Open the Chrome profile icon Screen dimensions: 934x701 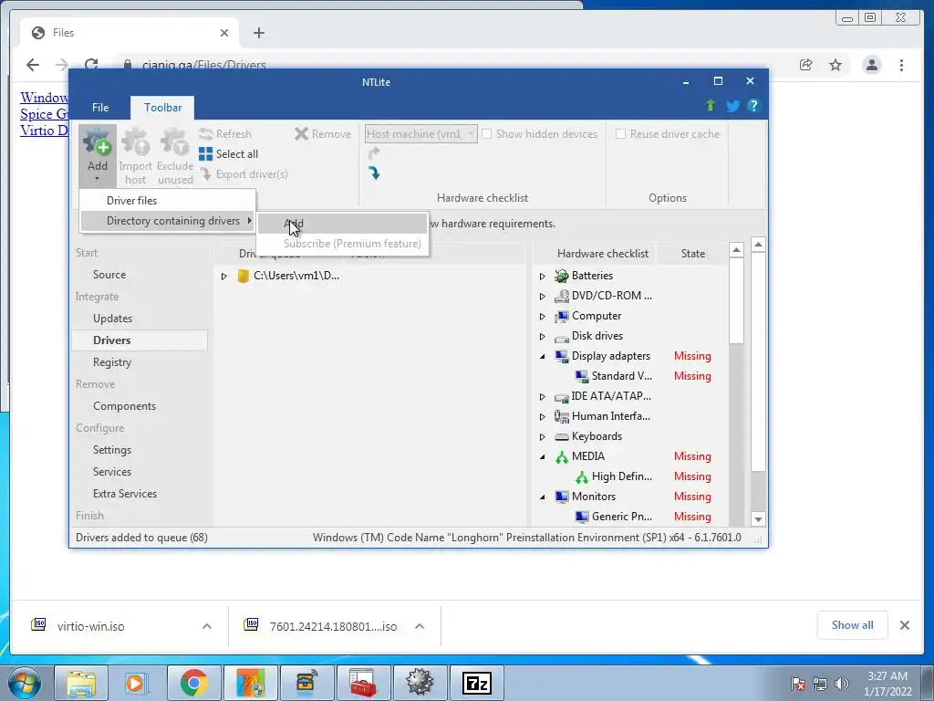click(x=872, y=65)
